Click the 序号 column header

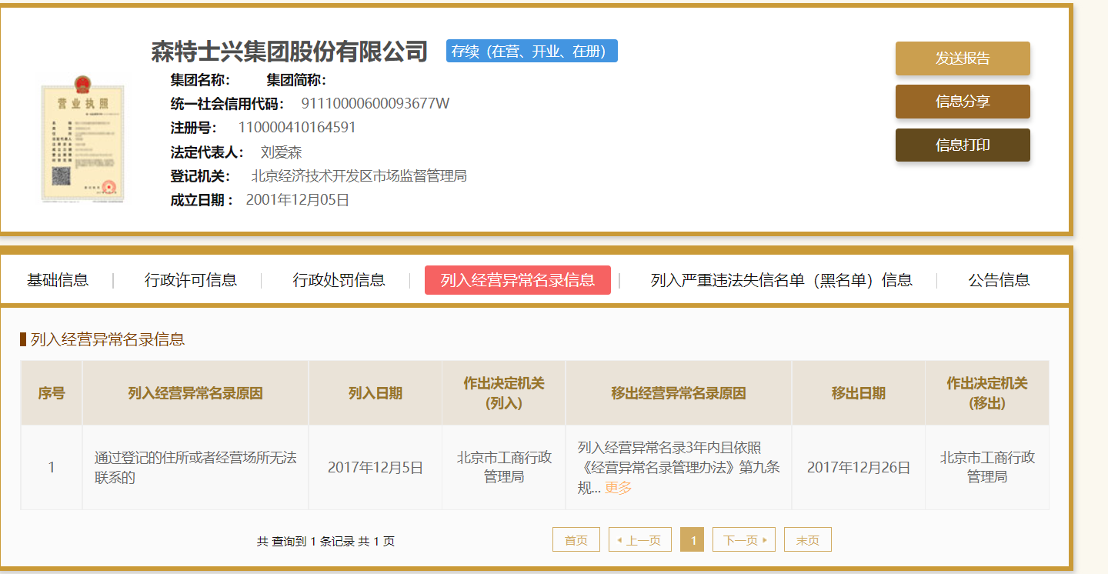[52, 393]
